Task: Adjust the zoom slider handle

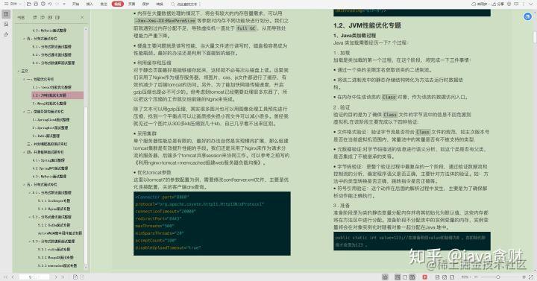Action: point(498,277)
